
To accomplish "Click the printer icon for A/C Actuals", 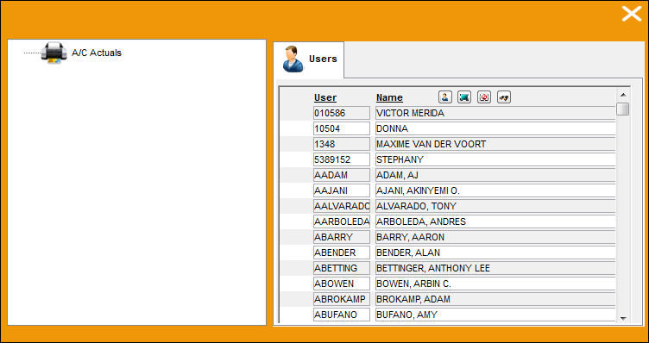I will [54, 53].
